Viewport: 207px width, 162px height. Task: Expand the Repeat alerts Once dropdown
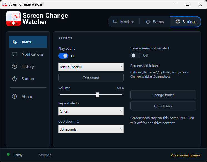[x=91, y=111]
